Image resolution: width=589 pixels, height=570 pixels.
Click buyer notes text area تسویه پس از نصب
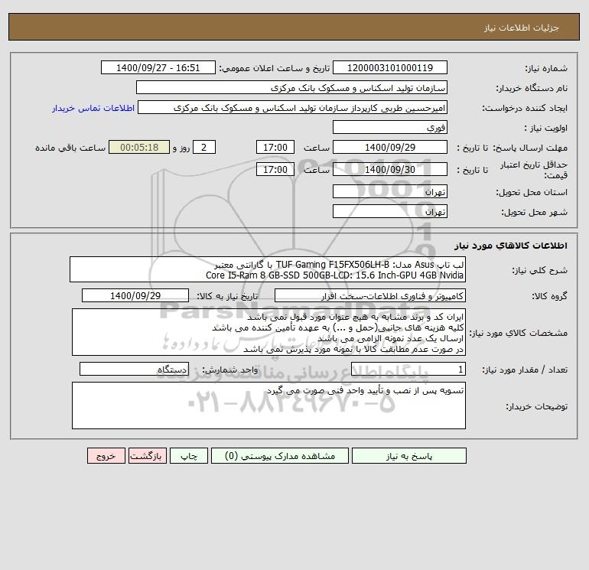click(x=268, y=406)
